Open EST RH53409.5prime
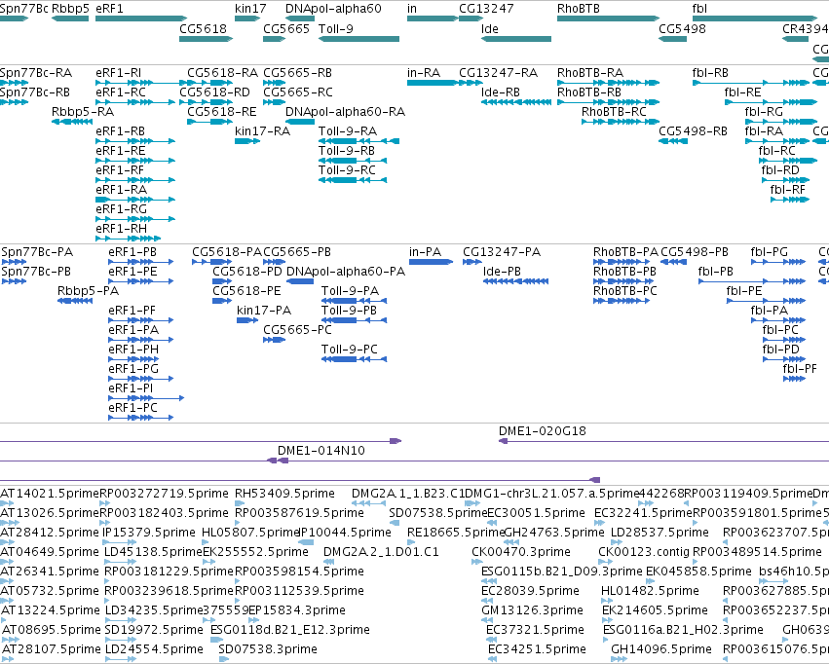The width and height of the screenshot is (829, 664). (x=238, y=503)
